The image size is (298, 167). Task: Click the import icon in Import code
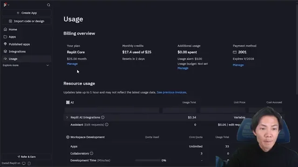(10, 21)
